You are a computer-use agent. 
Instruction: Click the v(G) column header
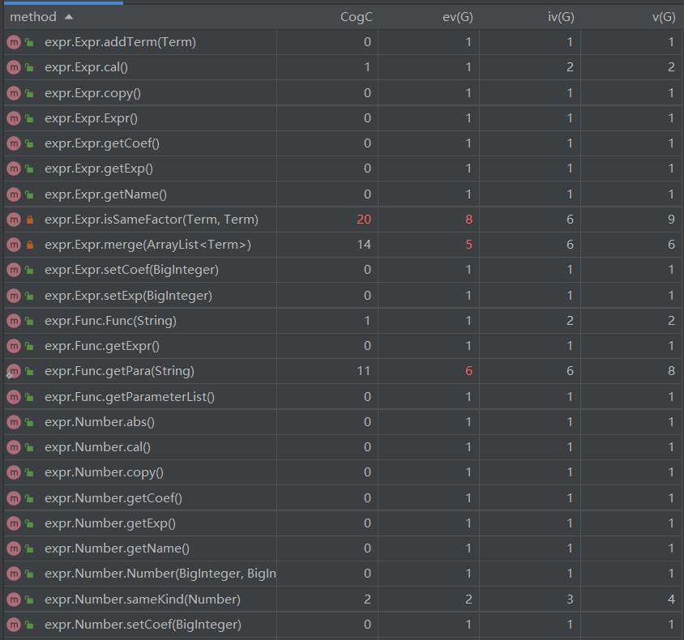point(664,17)
